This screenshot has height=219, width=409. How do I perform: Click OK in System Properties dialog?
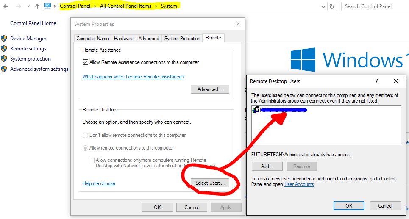(x=157, y=208)
